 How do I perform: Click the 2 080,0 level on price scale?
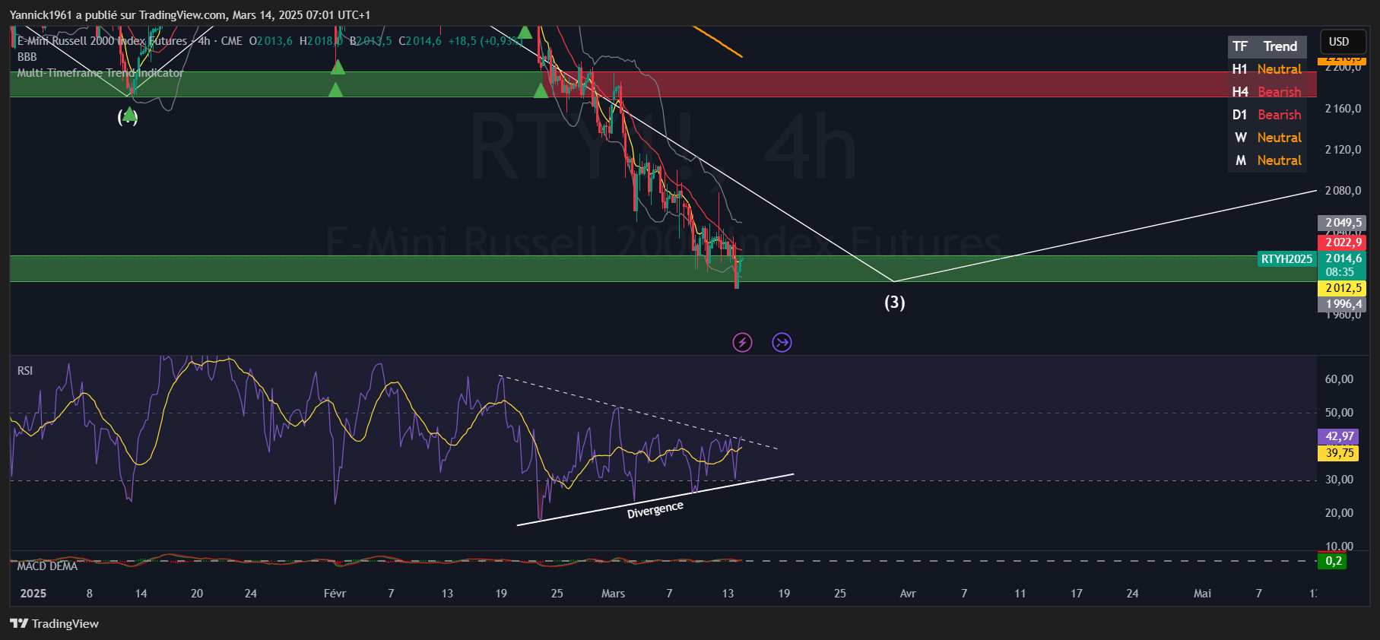1343,191
